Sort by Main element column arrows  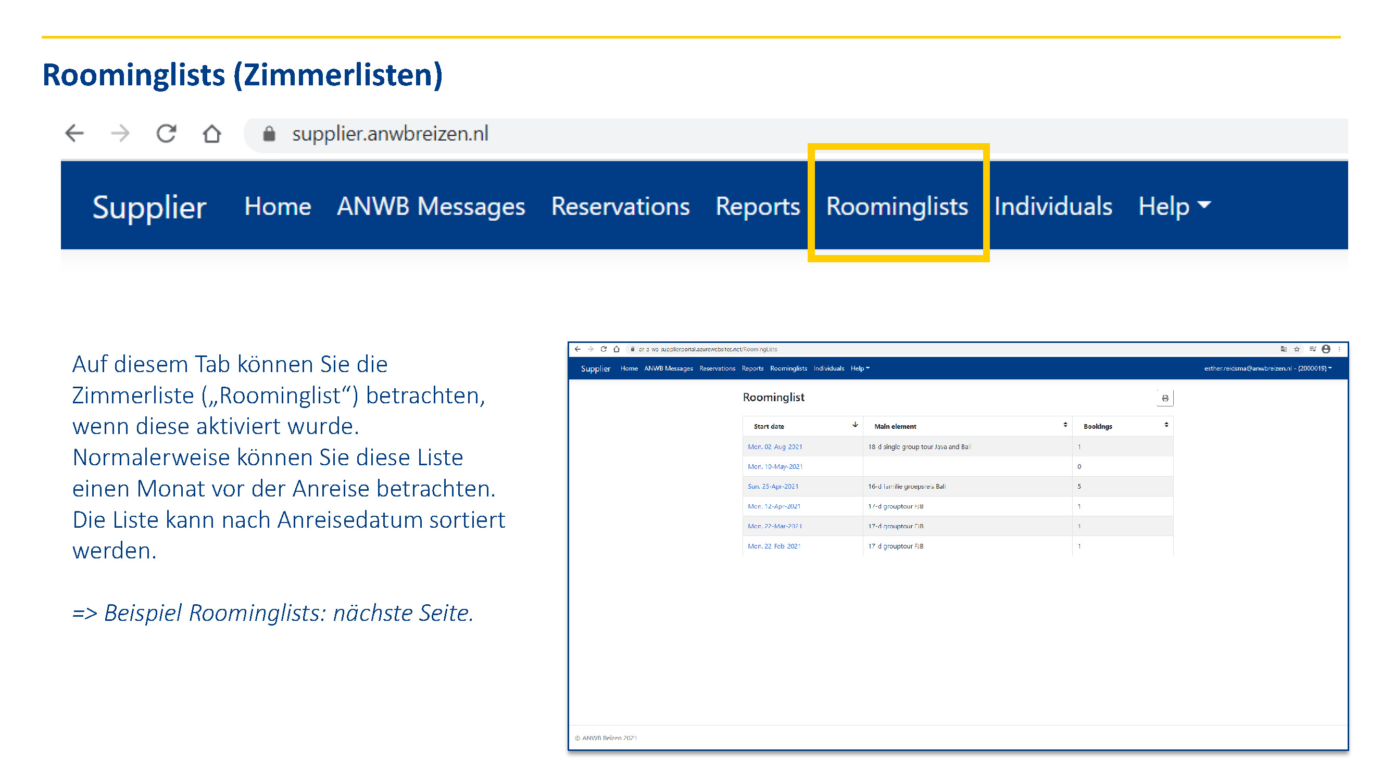point(1065,425)
